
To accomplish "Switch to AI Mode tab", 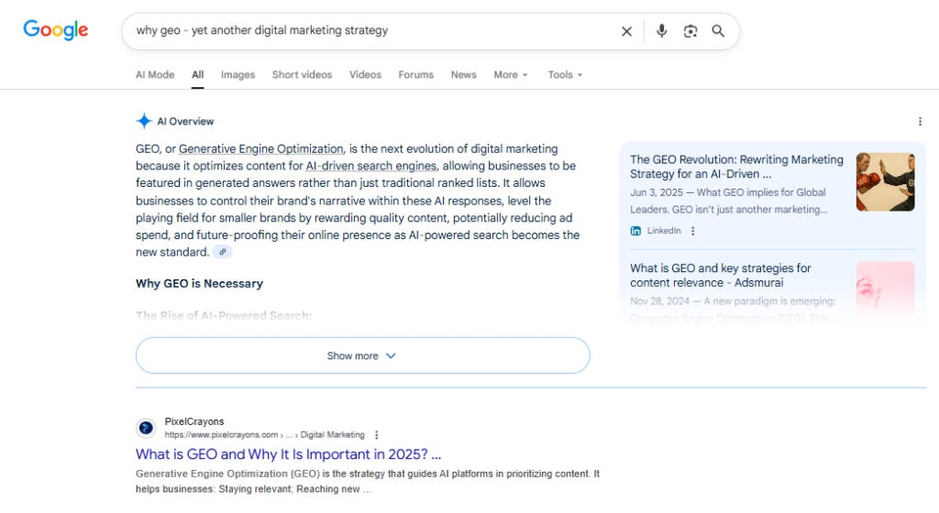I will coord(154,75).
